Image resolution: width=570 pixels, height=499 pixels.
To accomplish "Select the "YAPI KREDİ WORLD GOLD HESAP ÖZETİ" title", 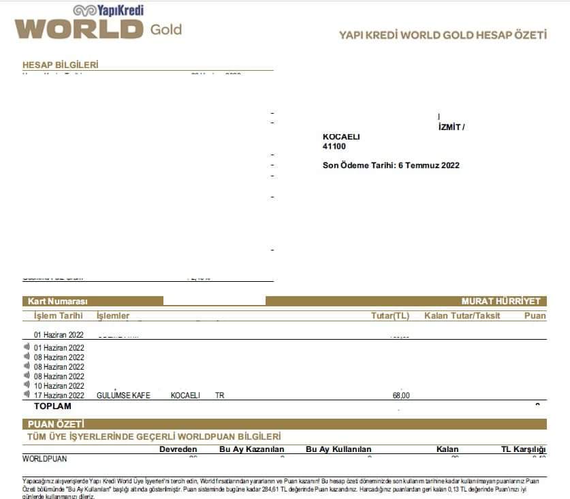I will point(443,35).
